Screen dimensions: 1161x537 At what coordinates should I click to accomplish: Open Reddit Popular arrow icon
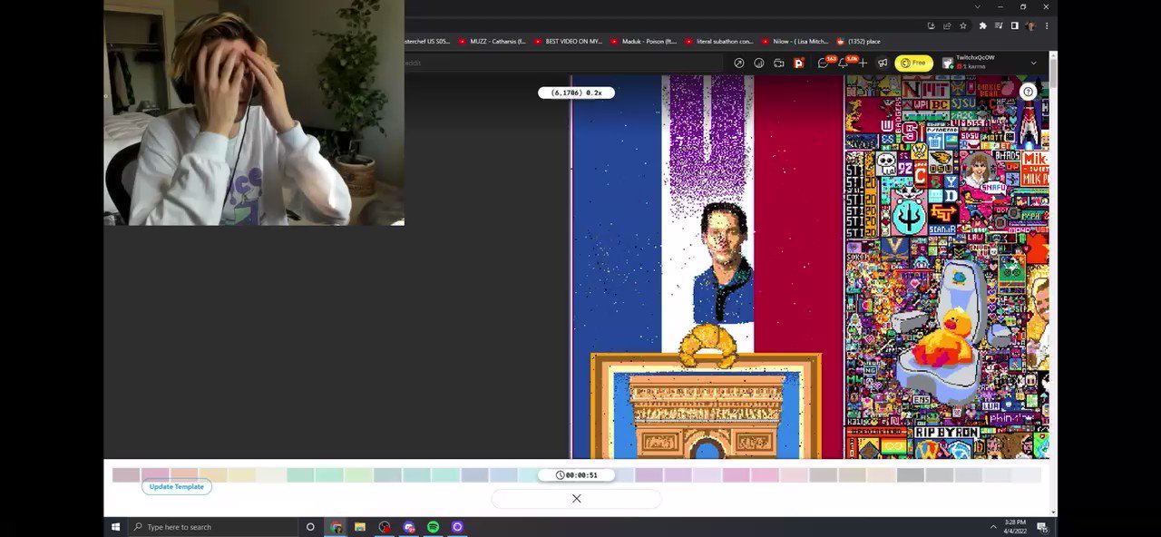pos(739,63)
